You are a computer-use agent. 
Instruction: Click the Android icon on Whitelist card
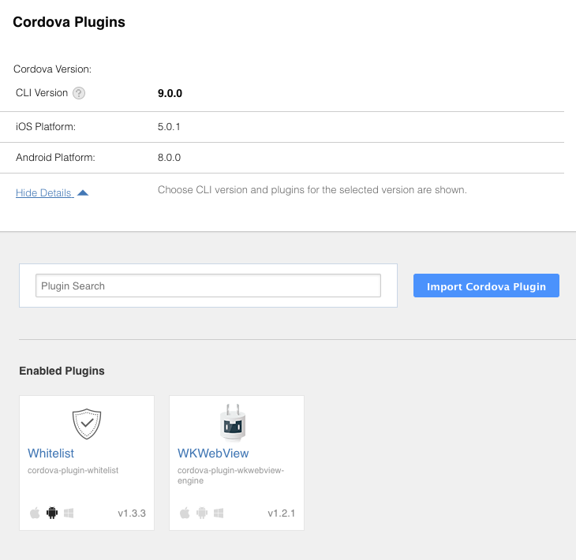[x=52, y=513]
